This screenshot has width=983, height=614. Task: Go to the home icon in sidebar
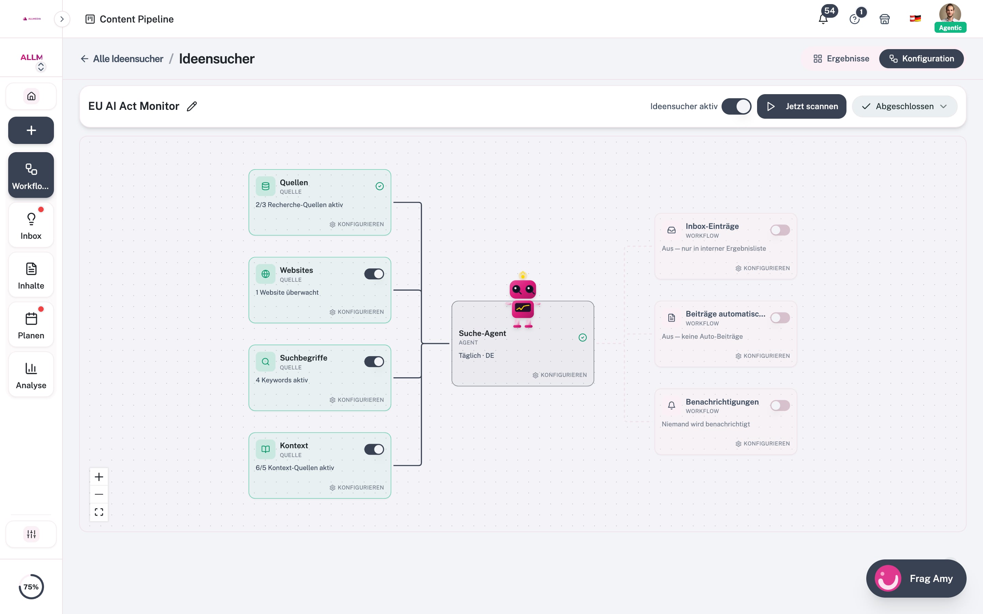click(31, 96)
